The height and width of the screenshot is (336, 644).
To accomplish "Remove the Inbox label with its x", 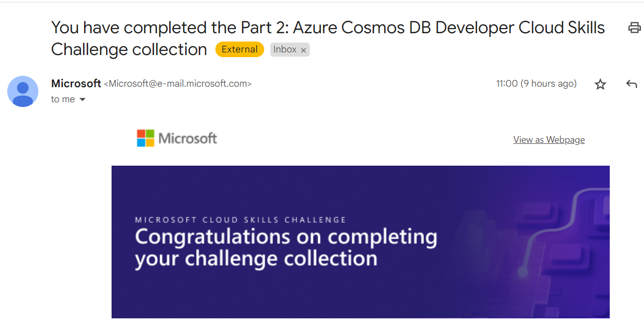I will click(x=304, y=50).
